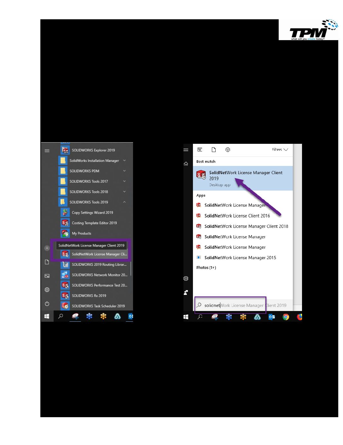Screen dimensions: 343x445
Task: Open Costing Template Editor 2019
Action: (x=94, y=223)
